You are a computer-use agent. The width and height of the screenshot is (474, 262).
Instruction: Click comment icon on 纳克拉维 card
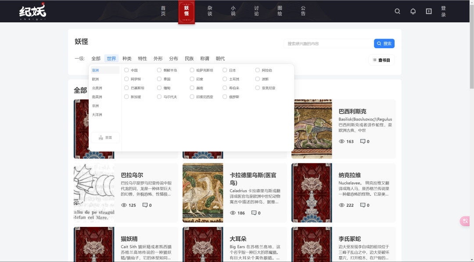coord(363,205)
